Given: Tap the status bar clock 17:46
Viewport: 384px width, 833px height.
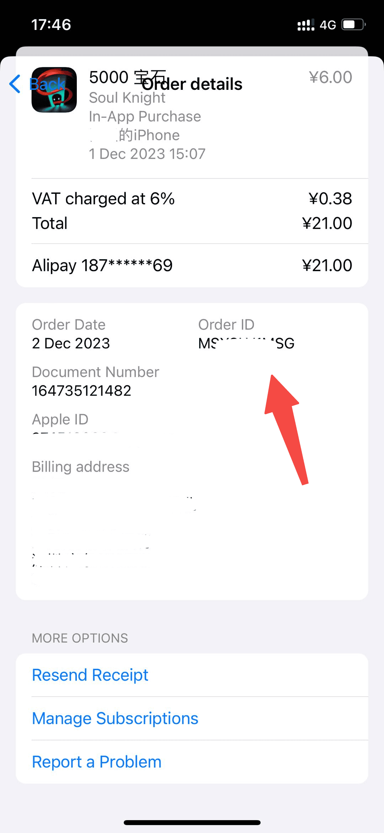Looking at the screenshot, I should (51, 25).
